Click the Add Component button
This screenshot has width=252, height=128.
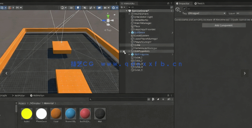click(224, 25)
